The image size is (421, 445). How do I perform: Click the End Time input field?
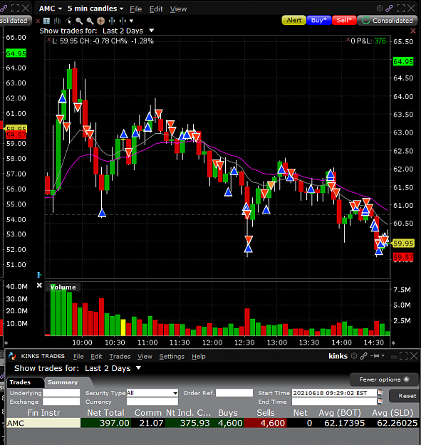[334, 402]
